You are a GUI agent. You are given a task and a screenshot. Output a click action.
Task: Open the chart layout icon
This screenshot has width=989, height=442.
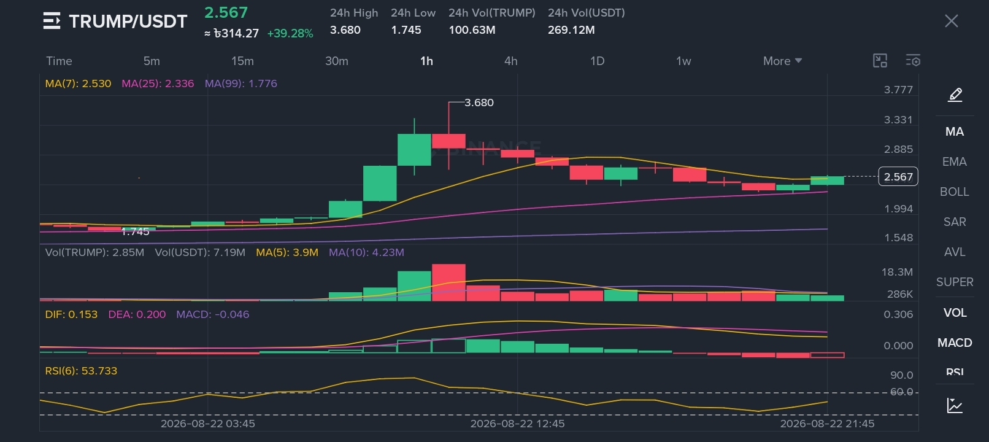coord(880,60)
